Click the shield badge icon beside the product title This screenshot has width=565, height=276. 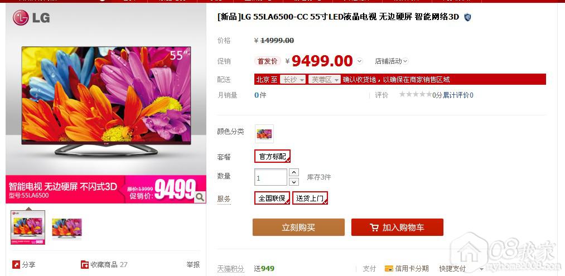[467, 17]
